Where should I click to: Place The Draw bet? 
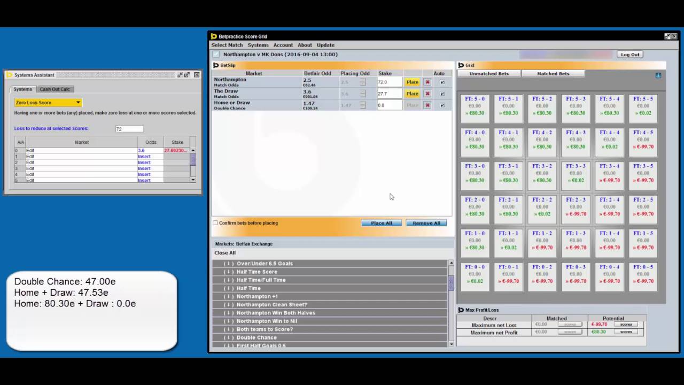point(413,94)
